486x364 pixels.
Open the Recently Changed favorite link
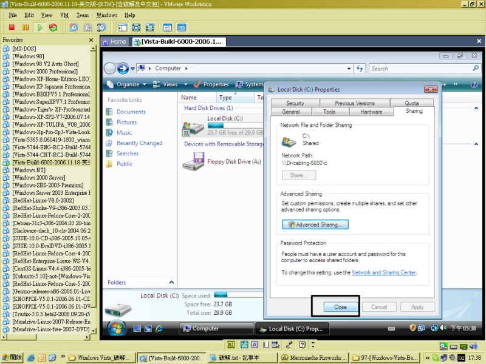(x=140, y=143)
